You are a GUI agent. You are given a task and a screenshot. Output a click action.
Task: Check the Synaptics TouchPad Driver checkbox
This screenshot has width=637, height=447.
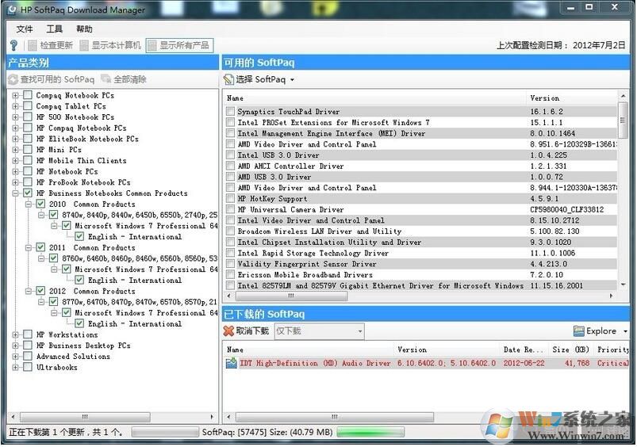230,113
